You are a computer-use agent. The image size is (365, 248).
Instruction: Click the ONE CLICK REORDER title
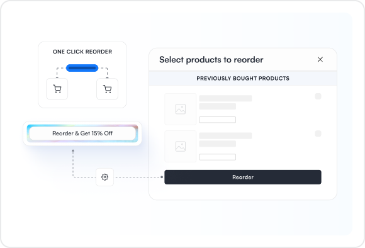pos(82,52)
